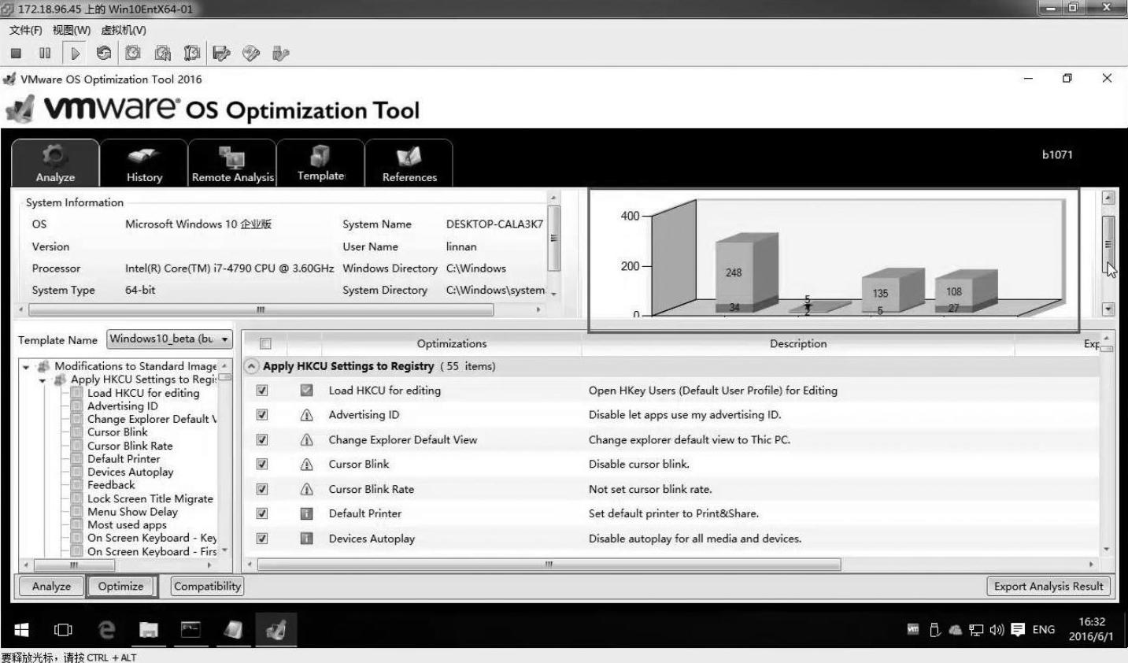The image size is (1128, 663).
Task: Select Menu Show Delay in the tree
Action: (x=132, y=513)
